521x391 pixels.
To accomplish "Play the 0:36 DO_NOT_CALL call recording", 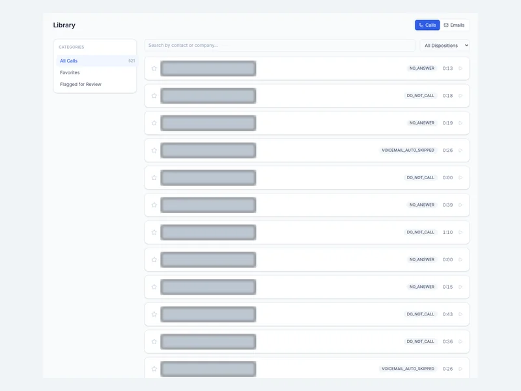I will (460, 341).
